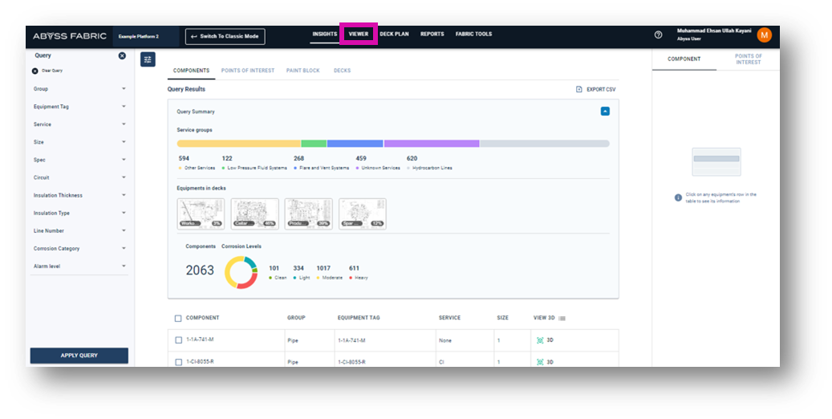Toggle the select-all Component header checkbox
The image size is (832, 419).
point(178,319)
